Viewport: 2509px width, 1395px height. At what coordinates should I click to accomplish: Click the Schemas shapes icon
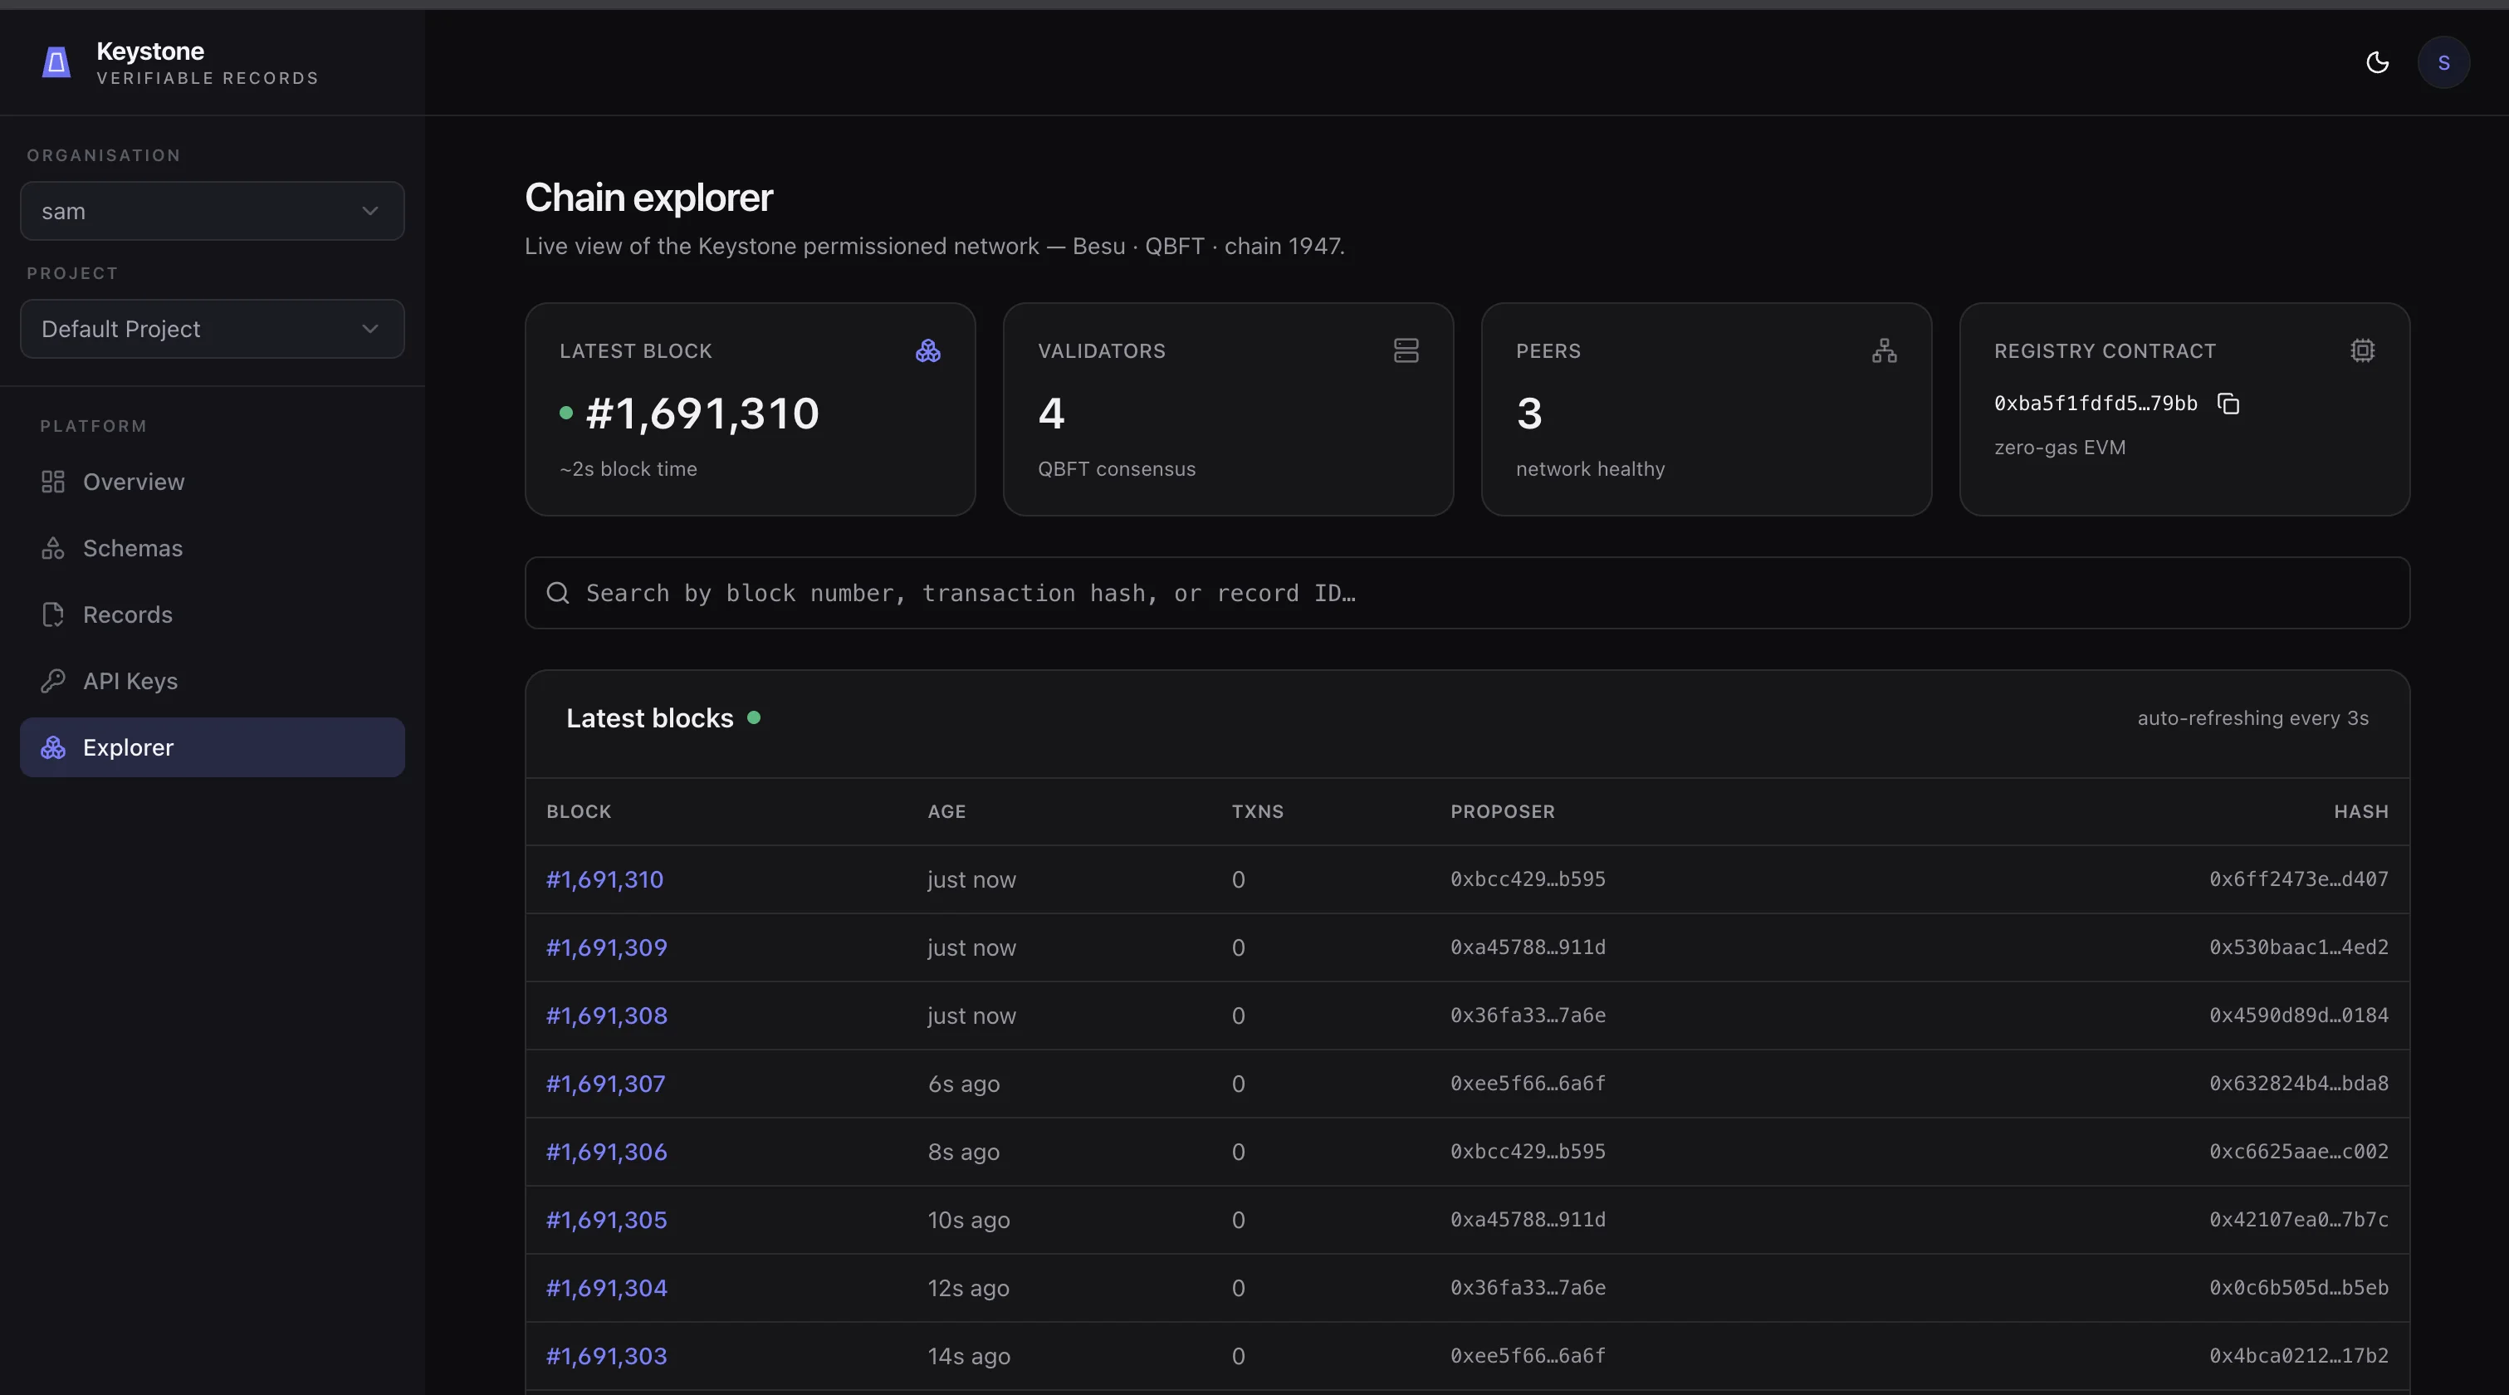point(52,549)
